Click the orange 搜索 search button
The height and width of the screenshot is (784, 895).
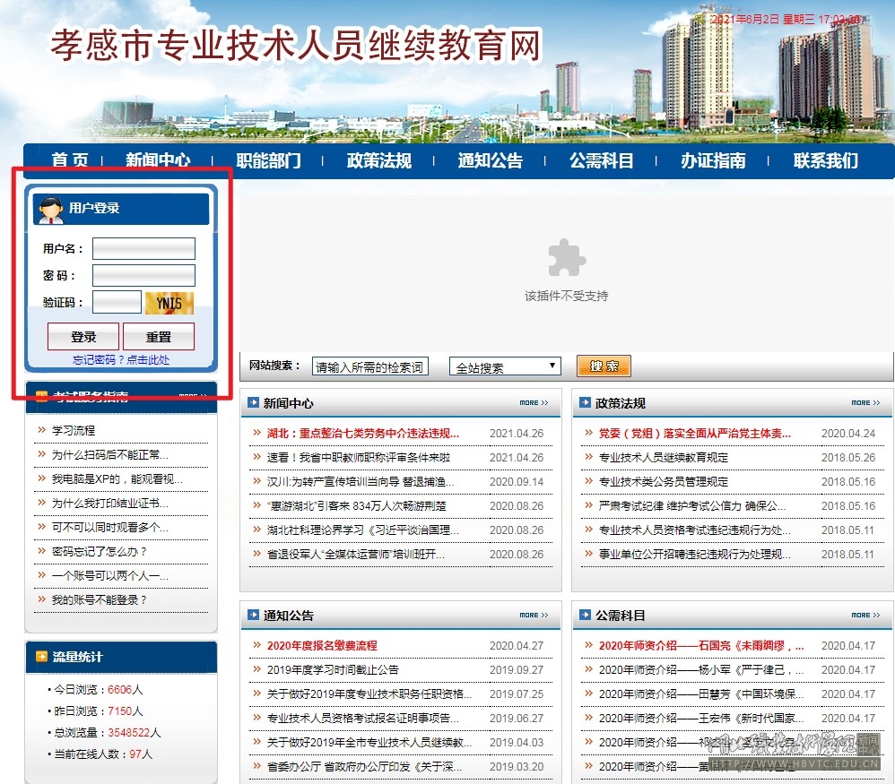(604, 366)
